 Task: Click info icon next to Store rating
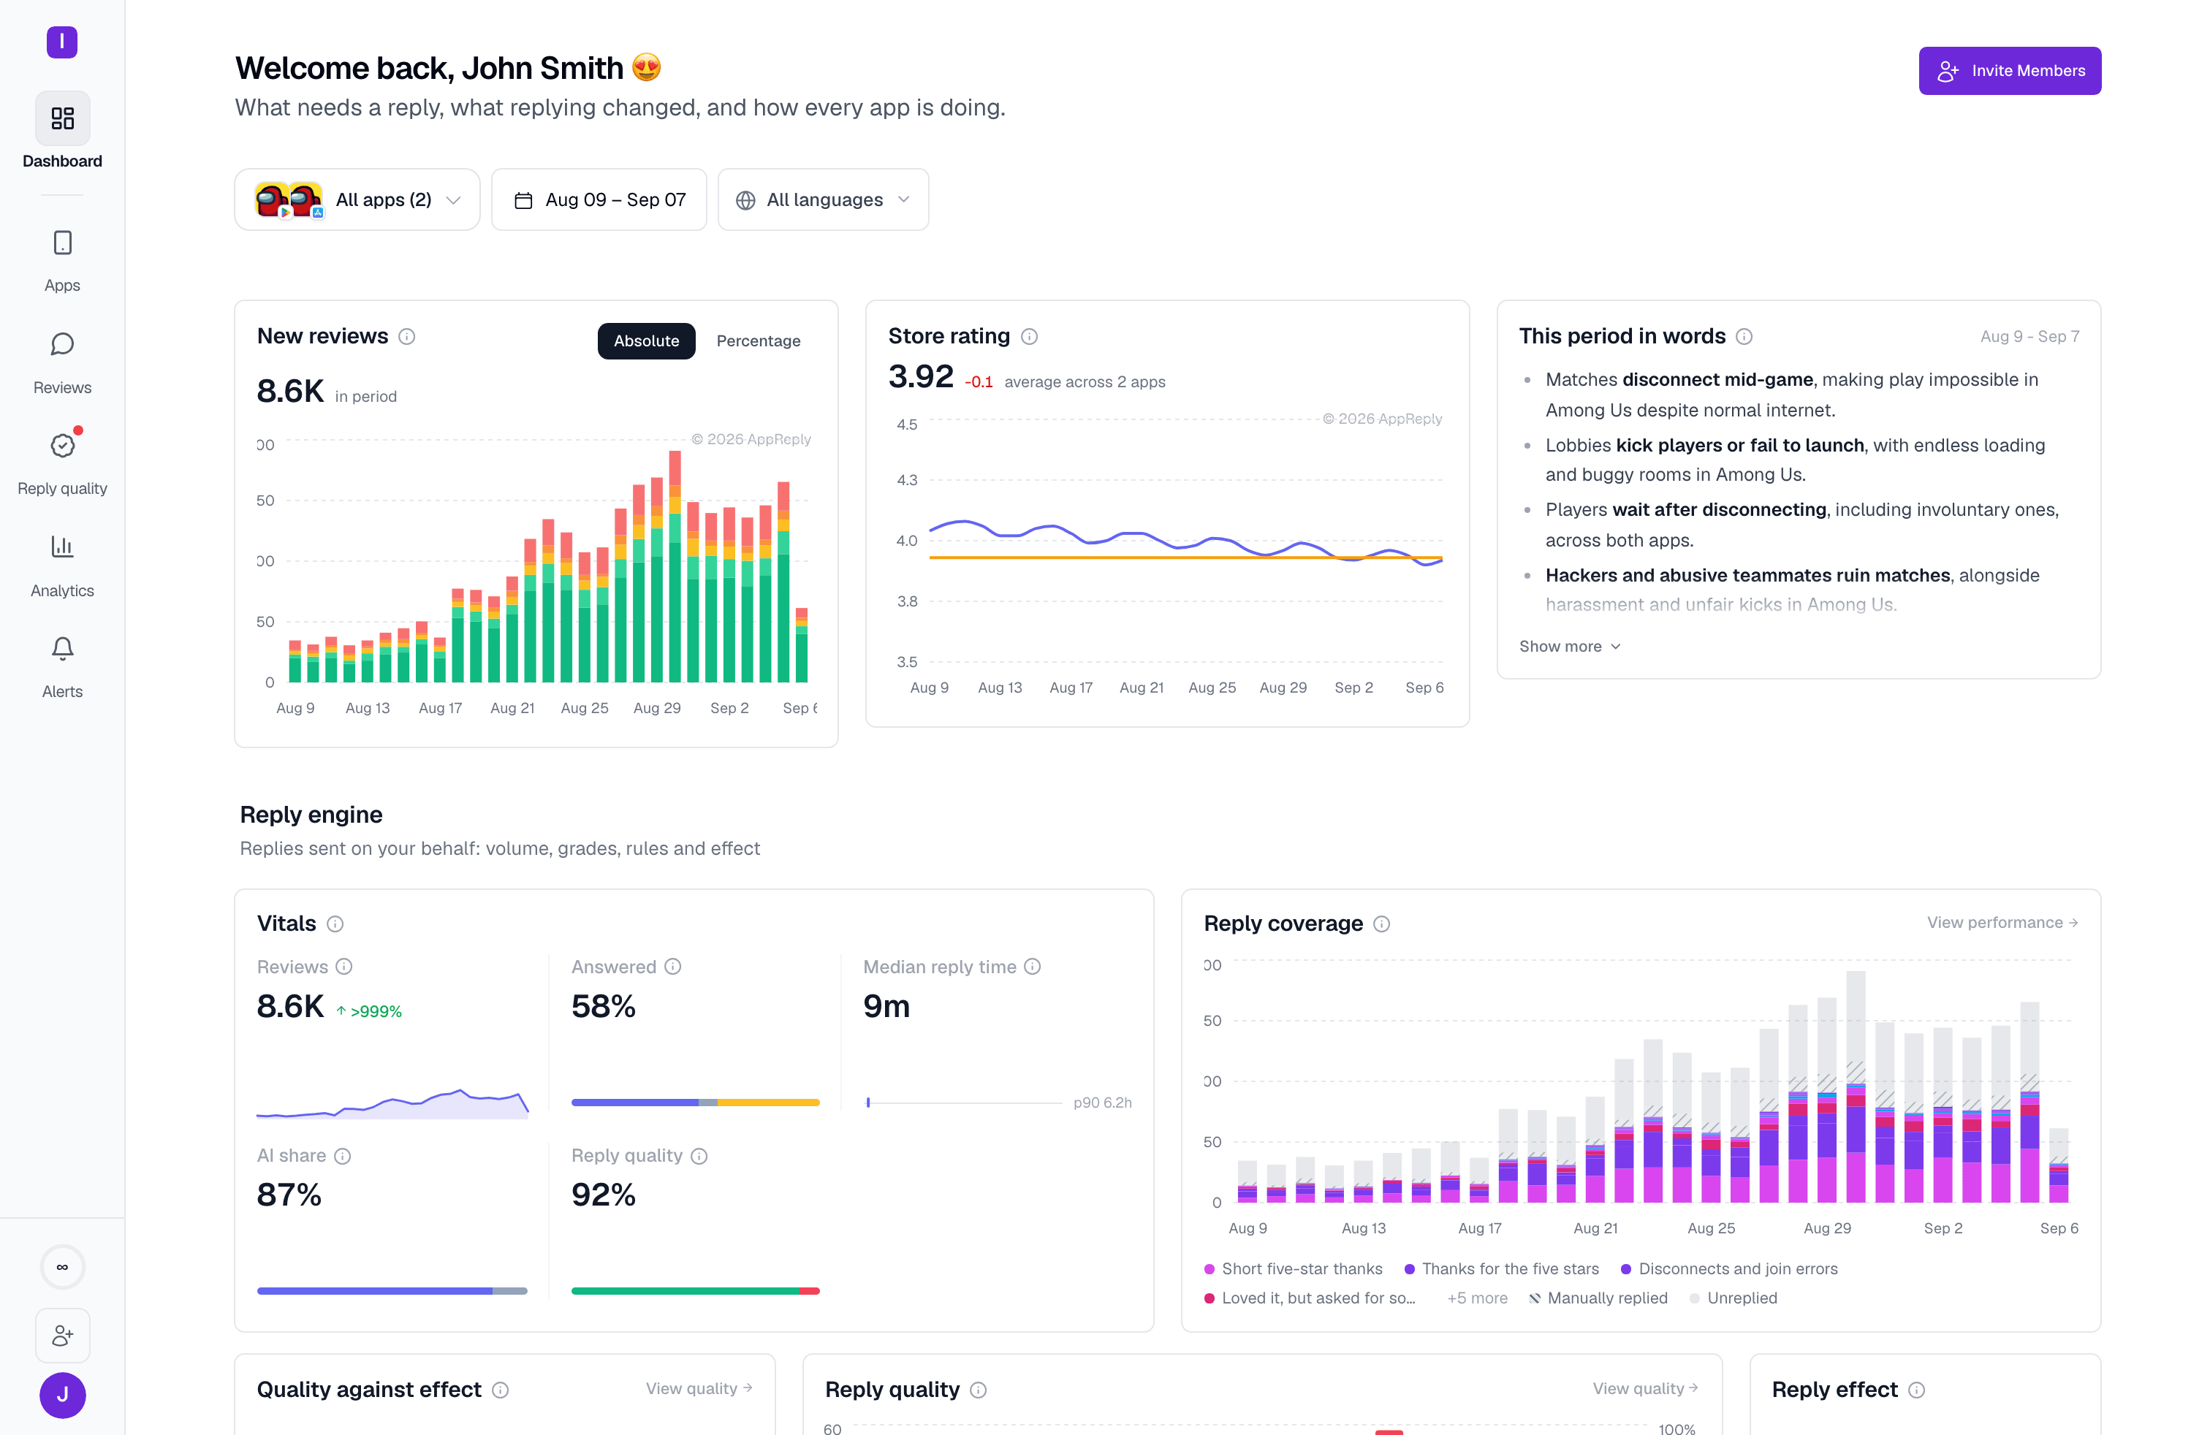point(1029,337)
